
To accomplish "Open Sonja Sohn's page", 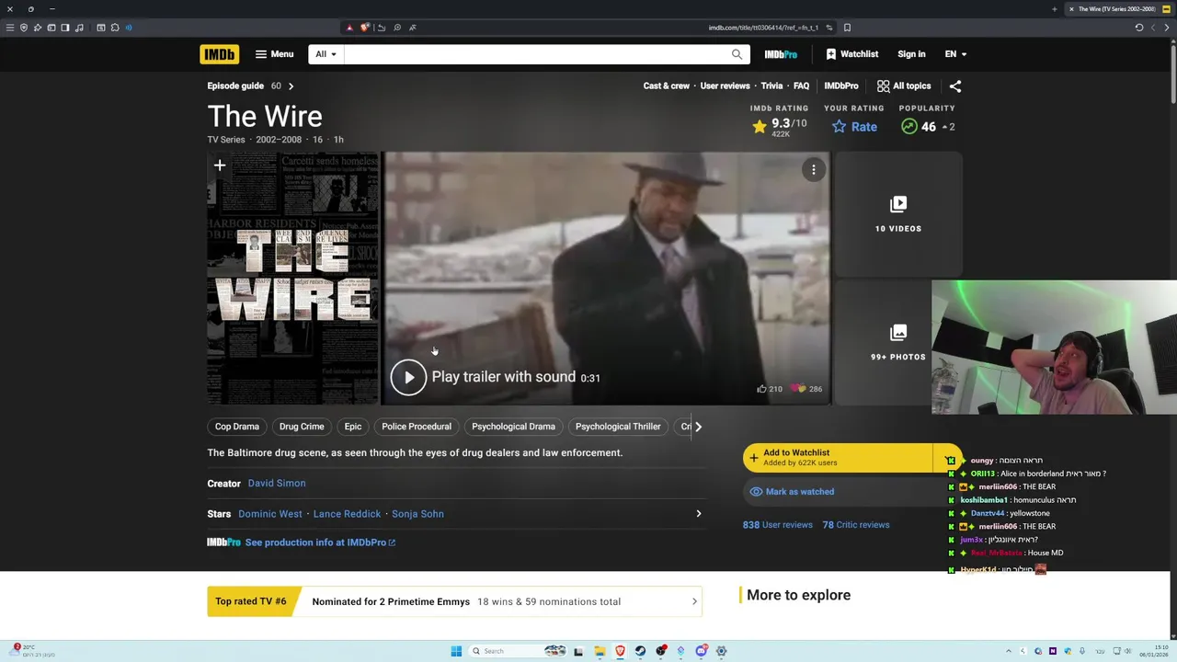I will pos(417,514).
